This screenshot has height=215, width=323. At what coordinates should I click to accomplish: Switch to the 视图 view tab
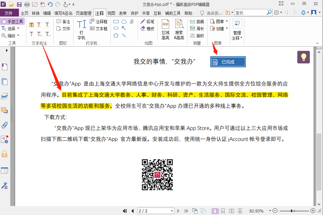111,13
